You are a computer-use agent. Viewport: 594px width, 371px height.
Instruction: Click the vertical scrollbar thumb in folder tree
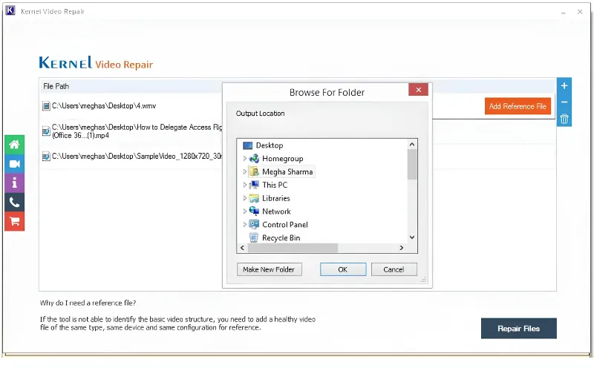[x=412, y=164]
